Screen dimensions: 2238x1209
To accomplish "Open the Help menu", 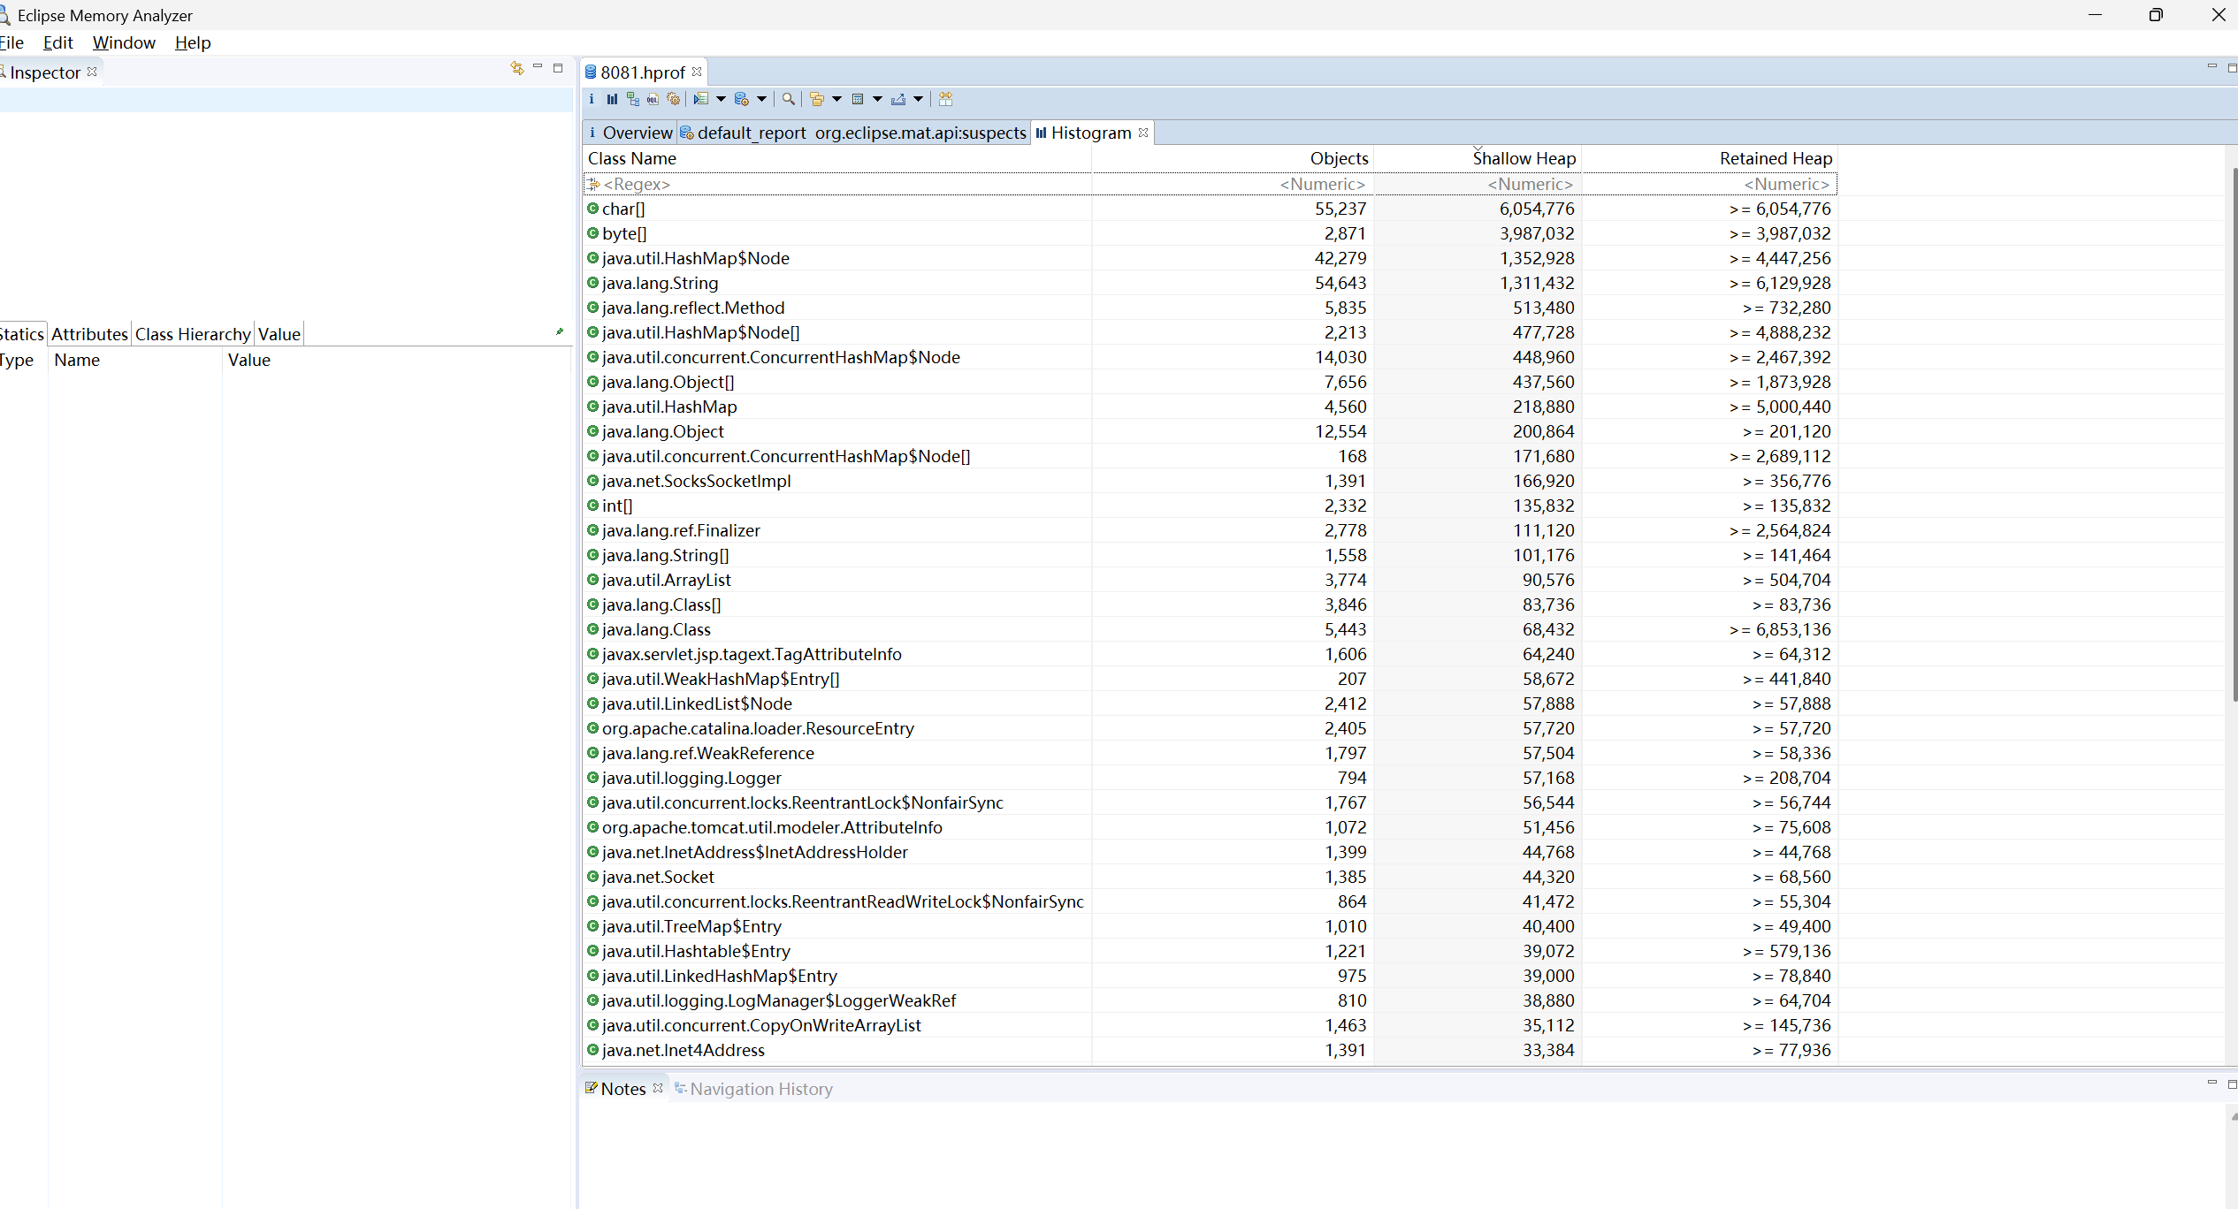I will (x=193, y=42).
